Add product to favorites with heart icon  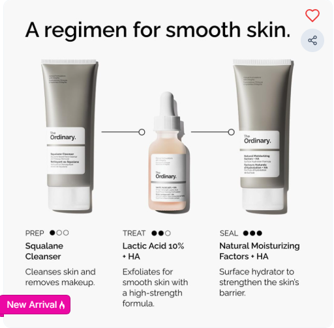[312, 16]
